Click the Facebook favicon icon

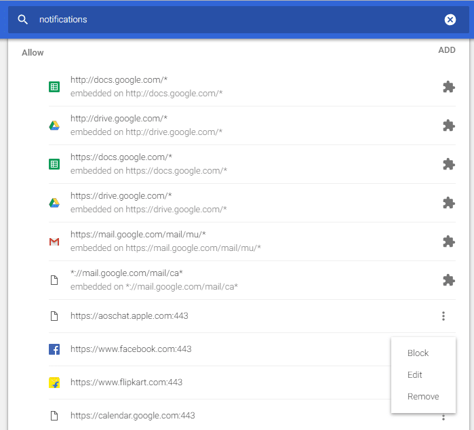[x=54, y=349]
